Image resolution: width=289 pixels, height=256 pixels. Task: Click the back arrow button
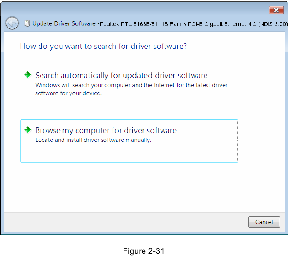pos(12,23)
